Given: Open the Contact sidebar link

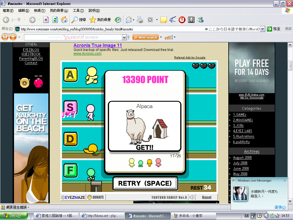Looking at the screenshot, I should [x=31, y=63].
